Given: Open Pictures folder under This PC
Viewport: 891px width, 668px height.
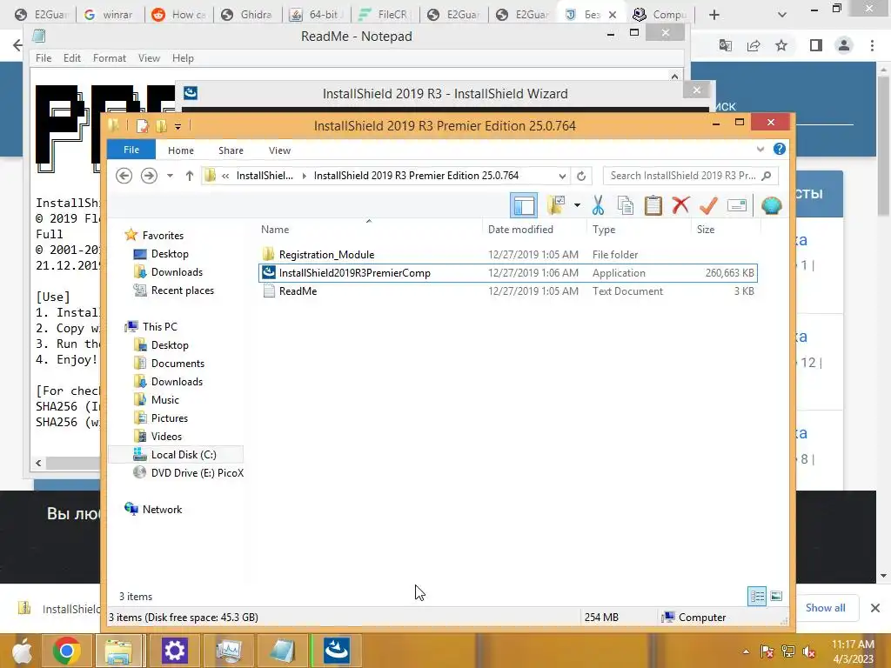Looking at the screenshot, I should [x=170, y=418].
